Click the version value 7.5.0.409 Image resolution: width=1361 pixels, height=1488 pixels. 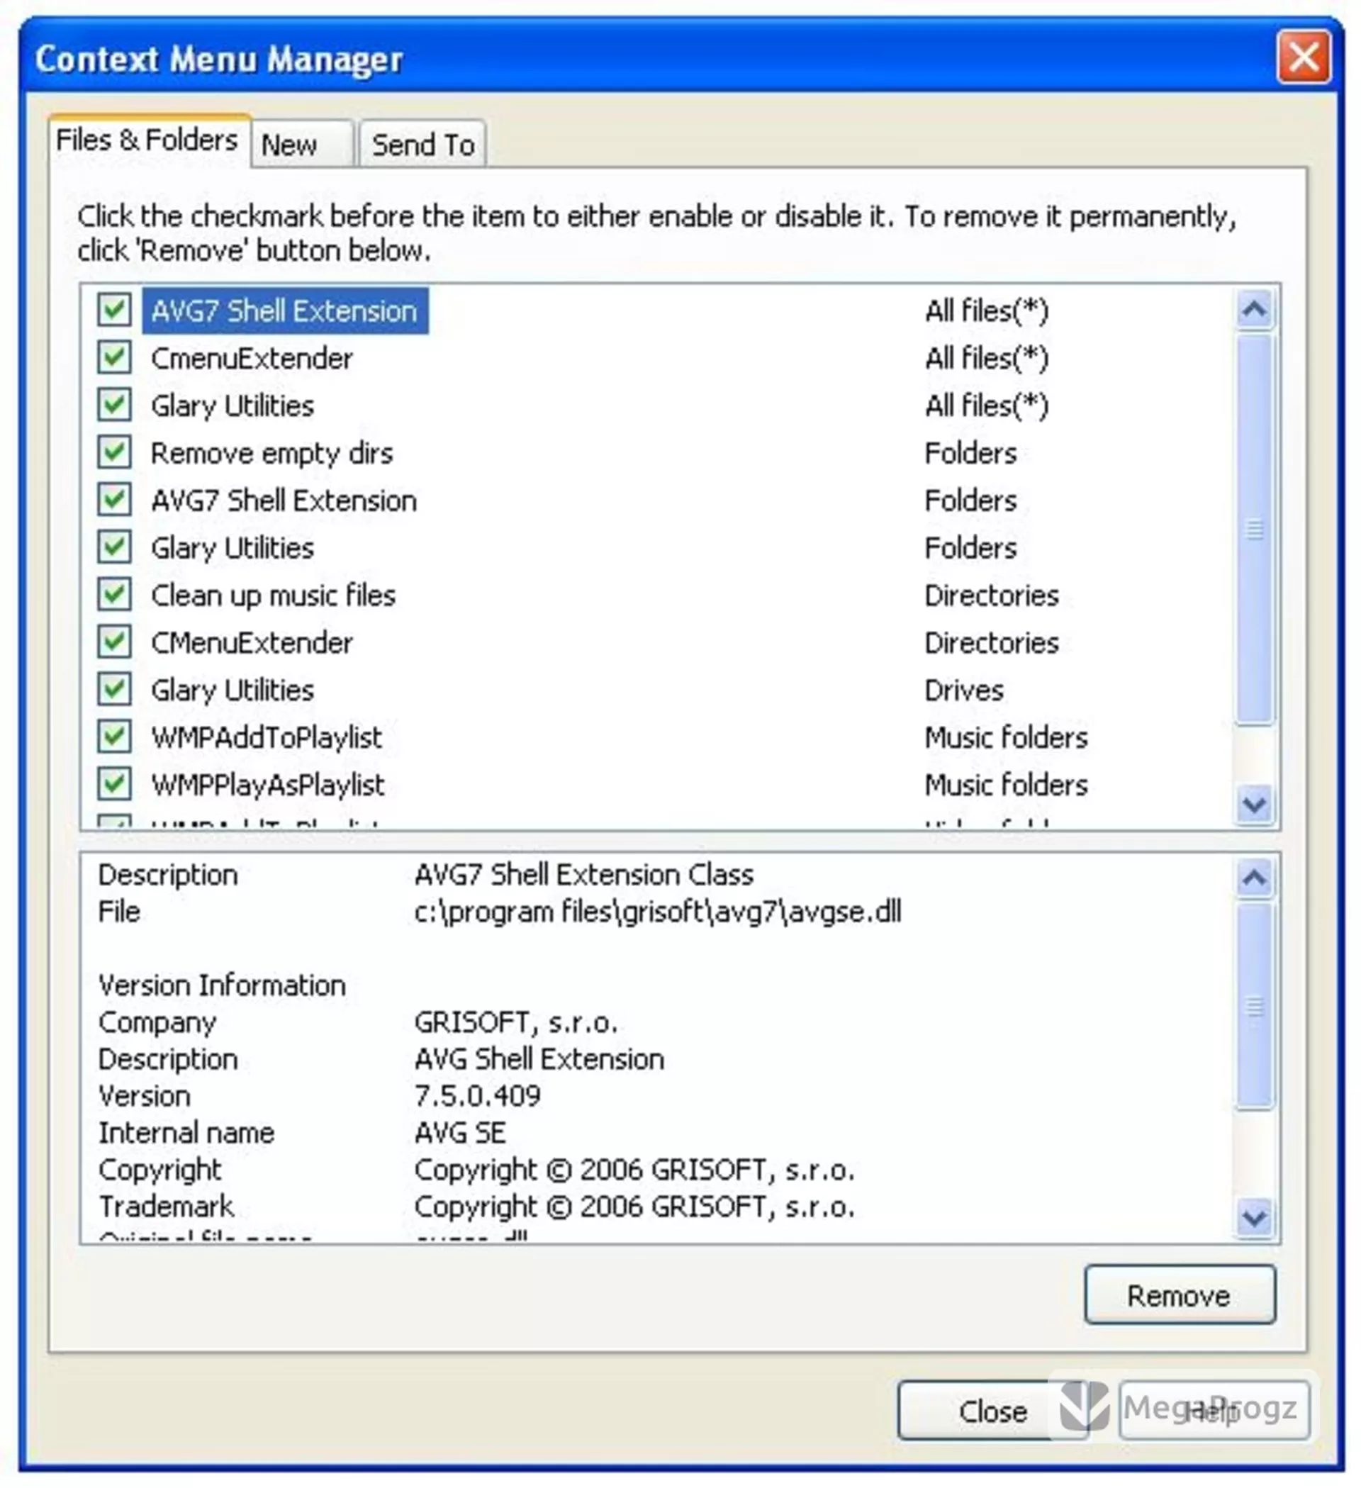[478, 1095]
